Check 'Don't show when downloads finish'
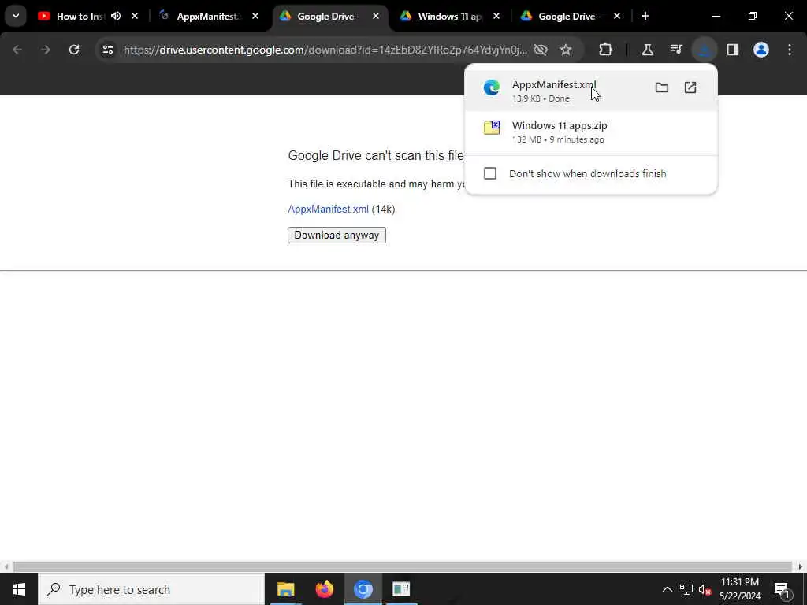807x605 pixels. tap(490, 173)
